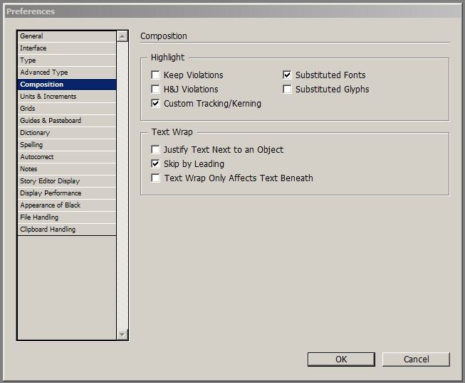Select the Notes category
The width and height of the screenshot is (465, 383).
pyautogui.click(x=67, y=169)
